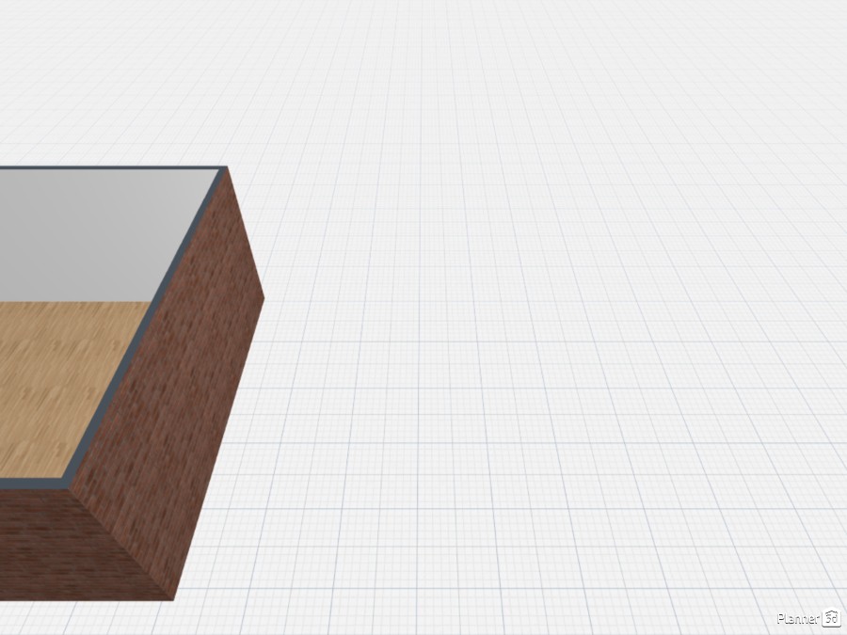Open Planner 5D site via watermark link
Screen dimensions: 847x635
807,620
